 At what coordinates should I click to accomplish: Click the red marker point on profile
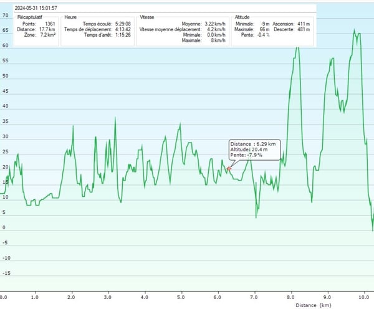click(x=229, y=169)
